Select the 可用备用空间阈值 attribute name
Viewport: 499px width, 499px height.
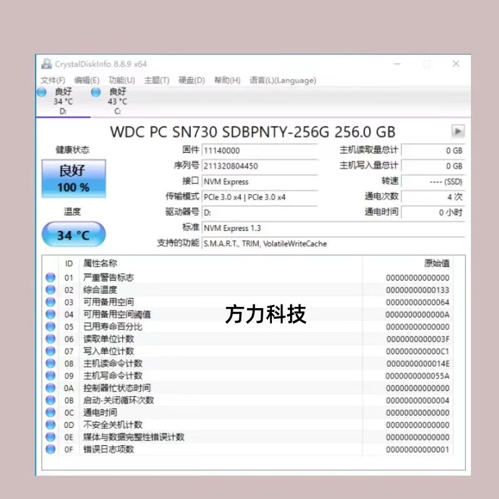tap(117, 314)
